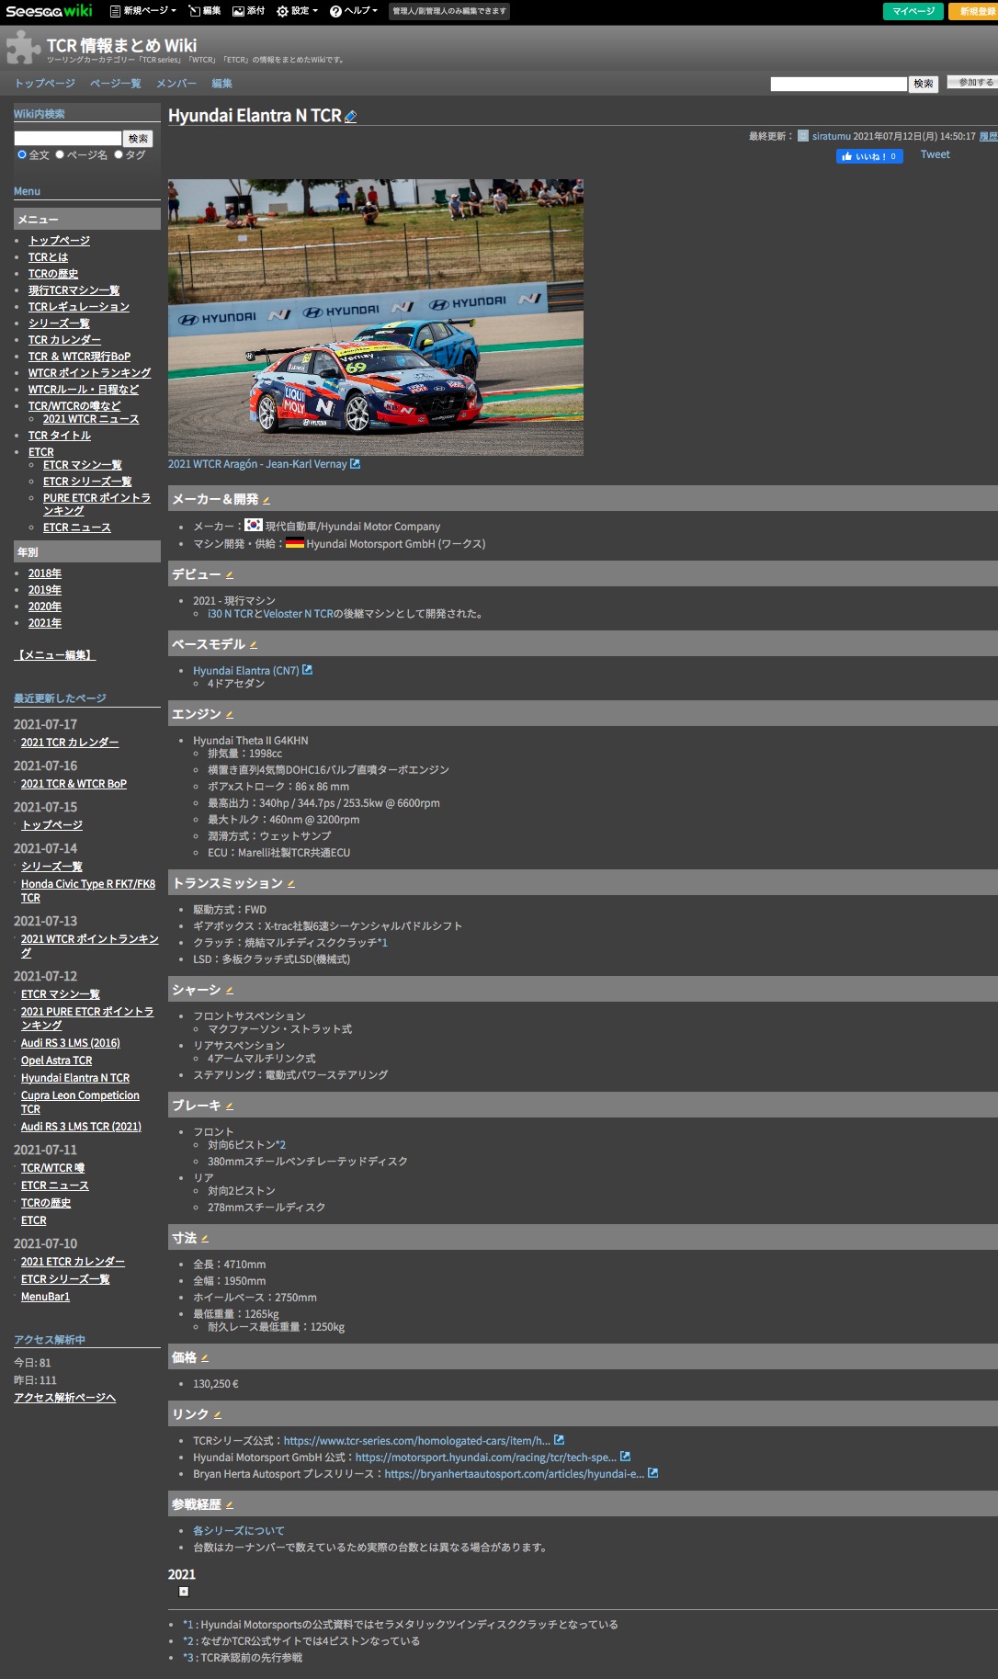Open the 新規ページ dropdown menu
This screenshot has width=998, height=1679.
coord(142,11)
